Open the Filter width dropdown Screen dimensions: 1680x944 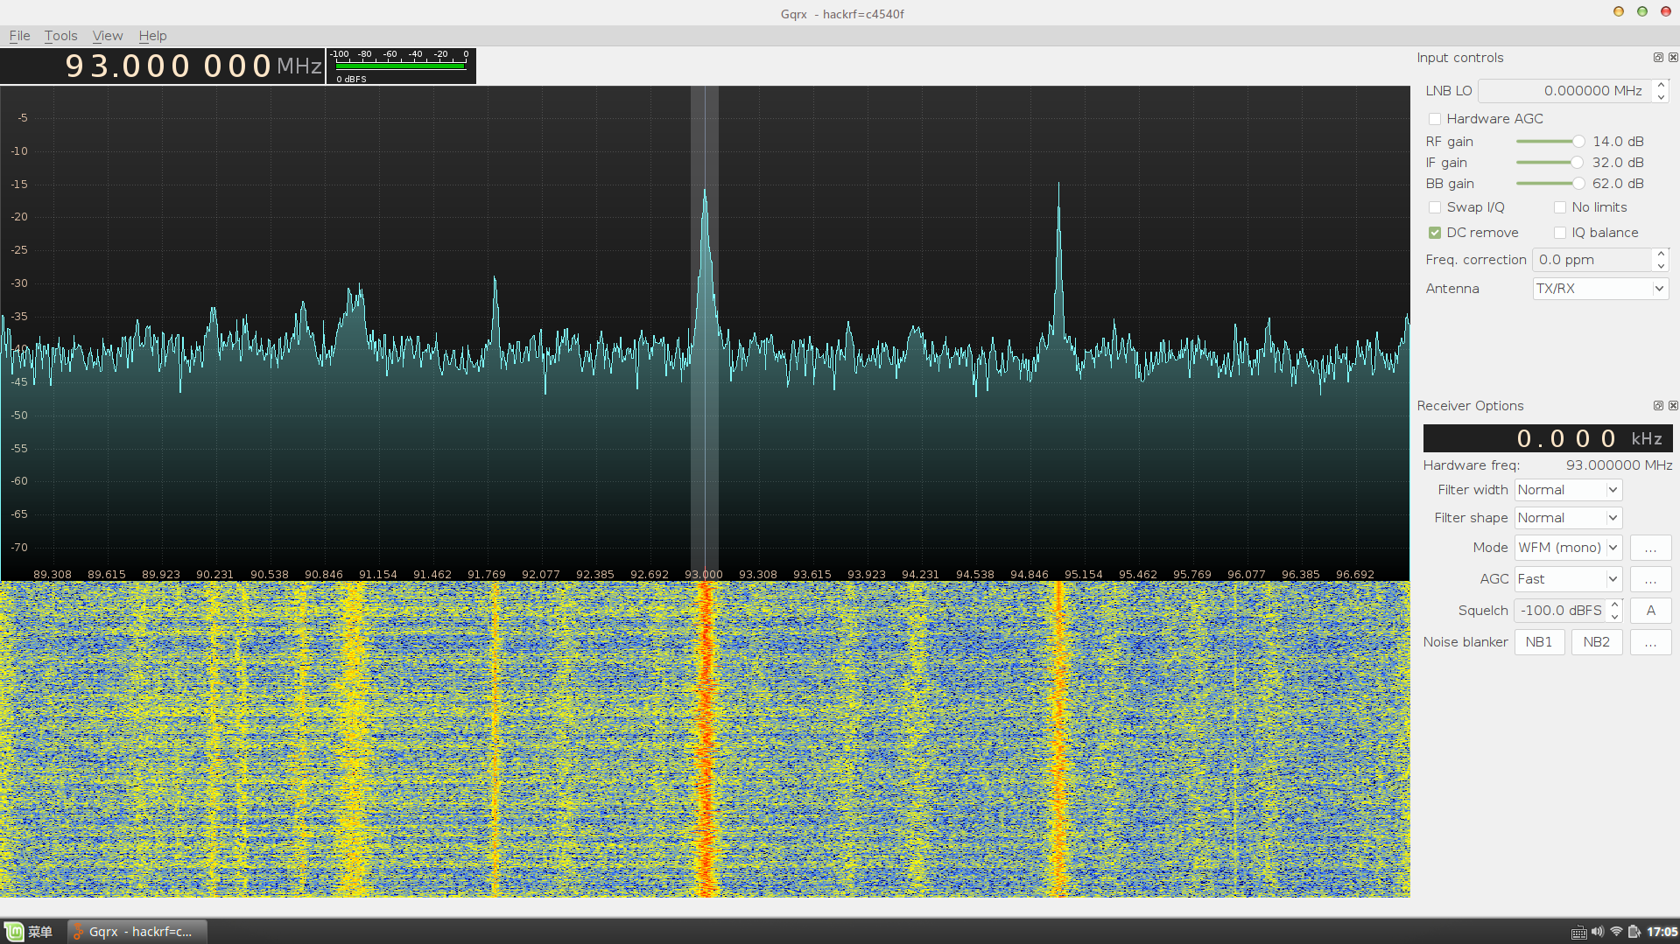tap(1568, 490)
